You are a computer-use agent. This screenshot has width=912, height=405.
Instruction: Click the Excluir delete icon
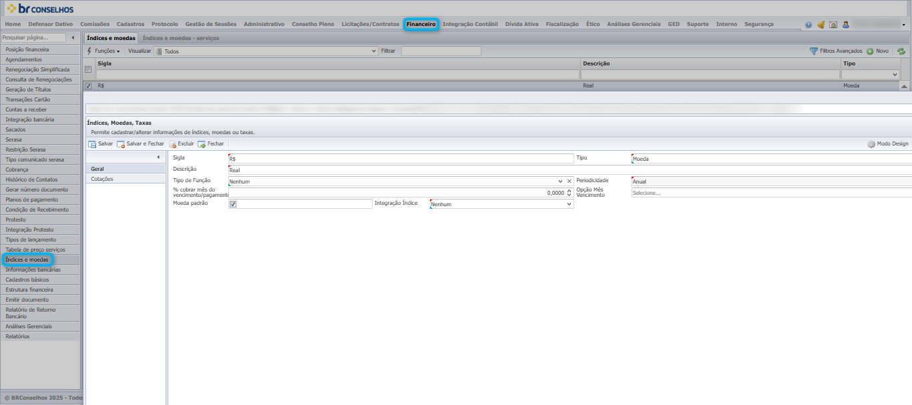[x=172, y=144]
